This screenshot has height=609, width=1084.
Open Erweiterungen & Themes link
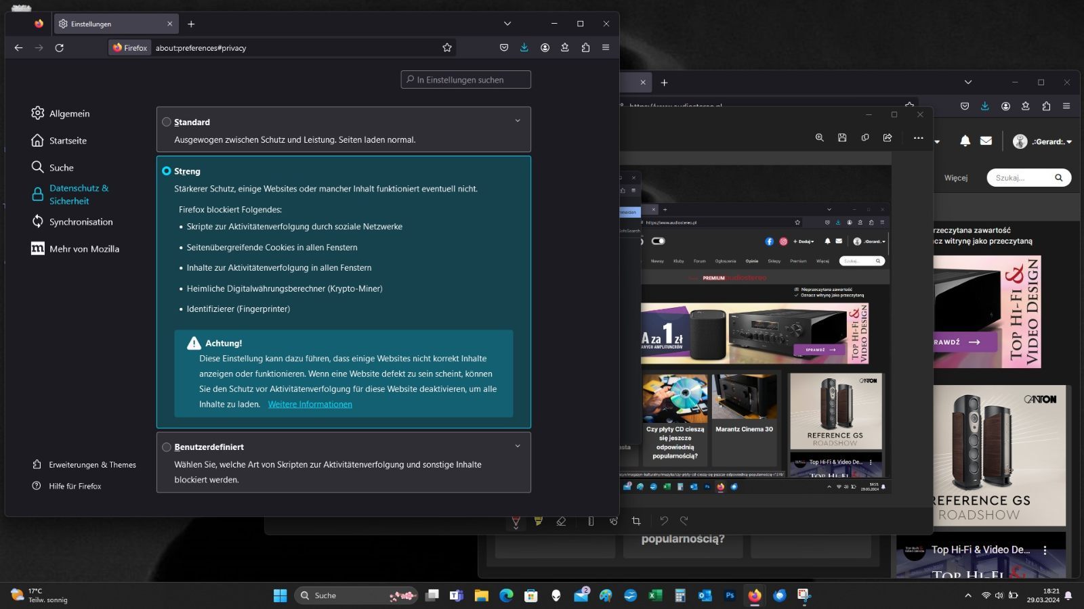[x=84, y=464]
